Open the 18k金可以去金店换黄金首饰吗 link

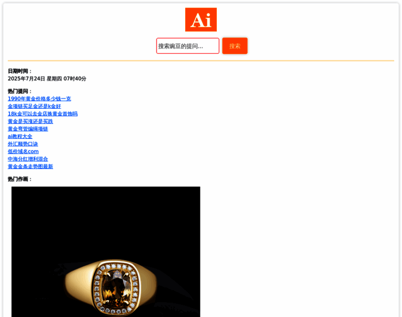coord(42,114)
